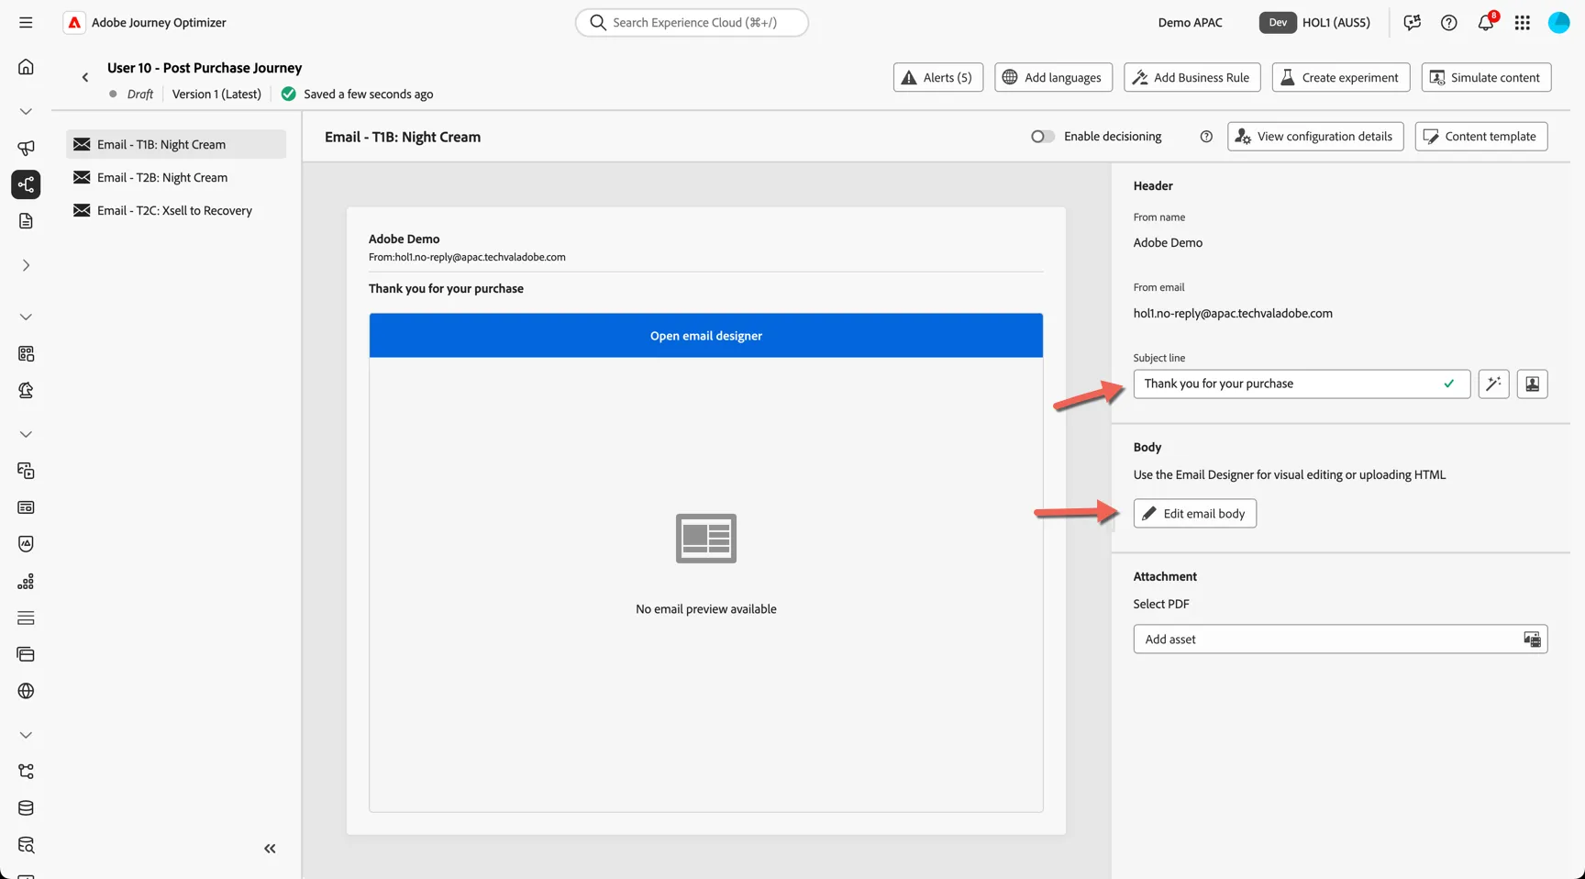Open subject line AI assistant wand

click(1493, 384)
